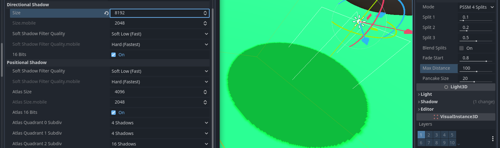Enable the Blend Splits checkbox
The image size is (500, 148).
point(461,48)
